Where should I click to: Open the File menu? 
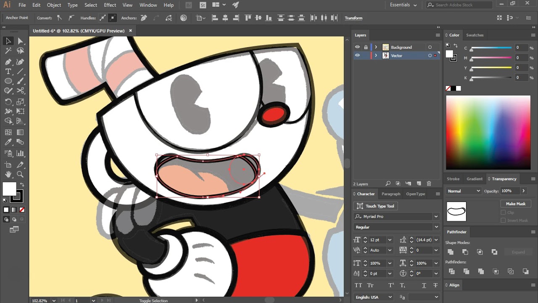pos(22,5)
